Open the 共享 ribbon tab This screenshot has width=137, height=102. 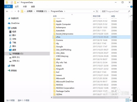(x=25, y=7)
